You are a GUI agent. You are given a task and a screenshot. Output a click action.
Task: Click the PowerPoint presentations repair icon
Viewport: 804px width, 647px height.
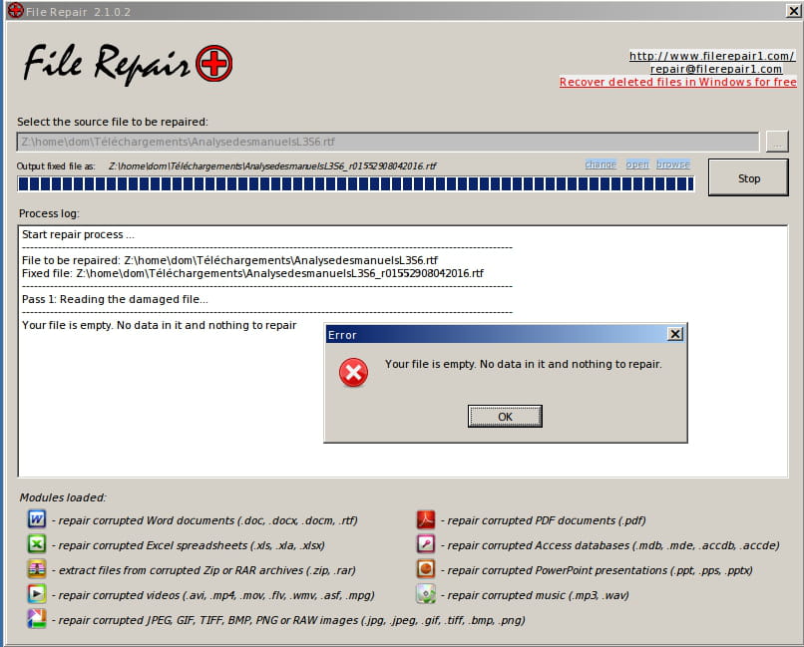click(x=426, y=569)
